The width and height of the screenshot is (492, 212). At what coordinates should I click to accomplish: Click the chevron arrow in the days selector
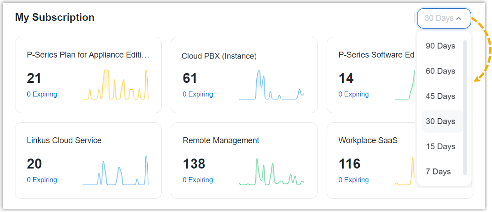point(458,19)
